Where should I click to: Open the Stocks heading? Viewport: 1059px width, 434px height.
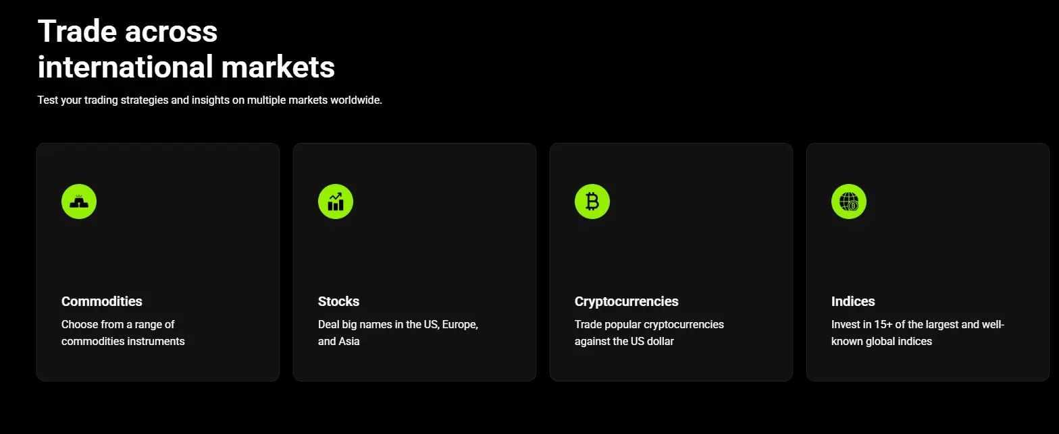tap(339, 301)
